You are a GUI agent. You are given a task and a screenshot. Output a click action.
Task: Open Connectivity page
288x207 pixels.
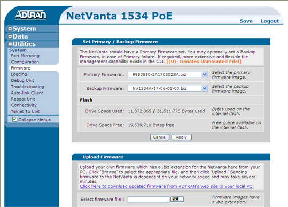[24, 105]
